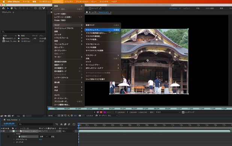232x146 pixels.
Task: Click the region of interest icon below viewer
Action: tap(62, 116)
